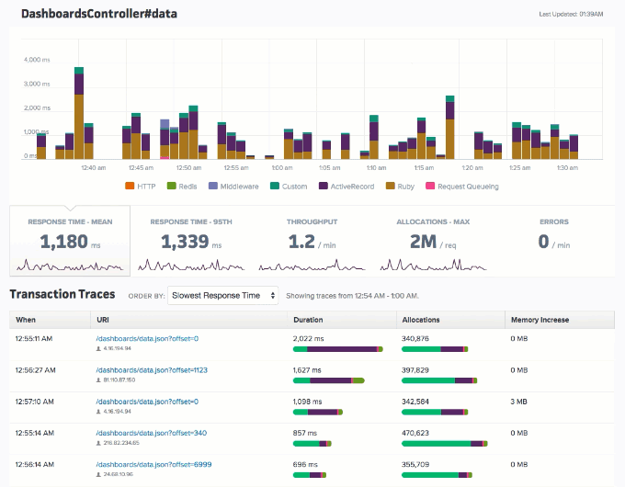Open the /dashboards/data.json?offset=6999 trace
The height and width of the screenshot is (487, 625).
coord(153,464)
